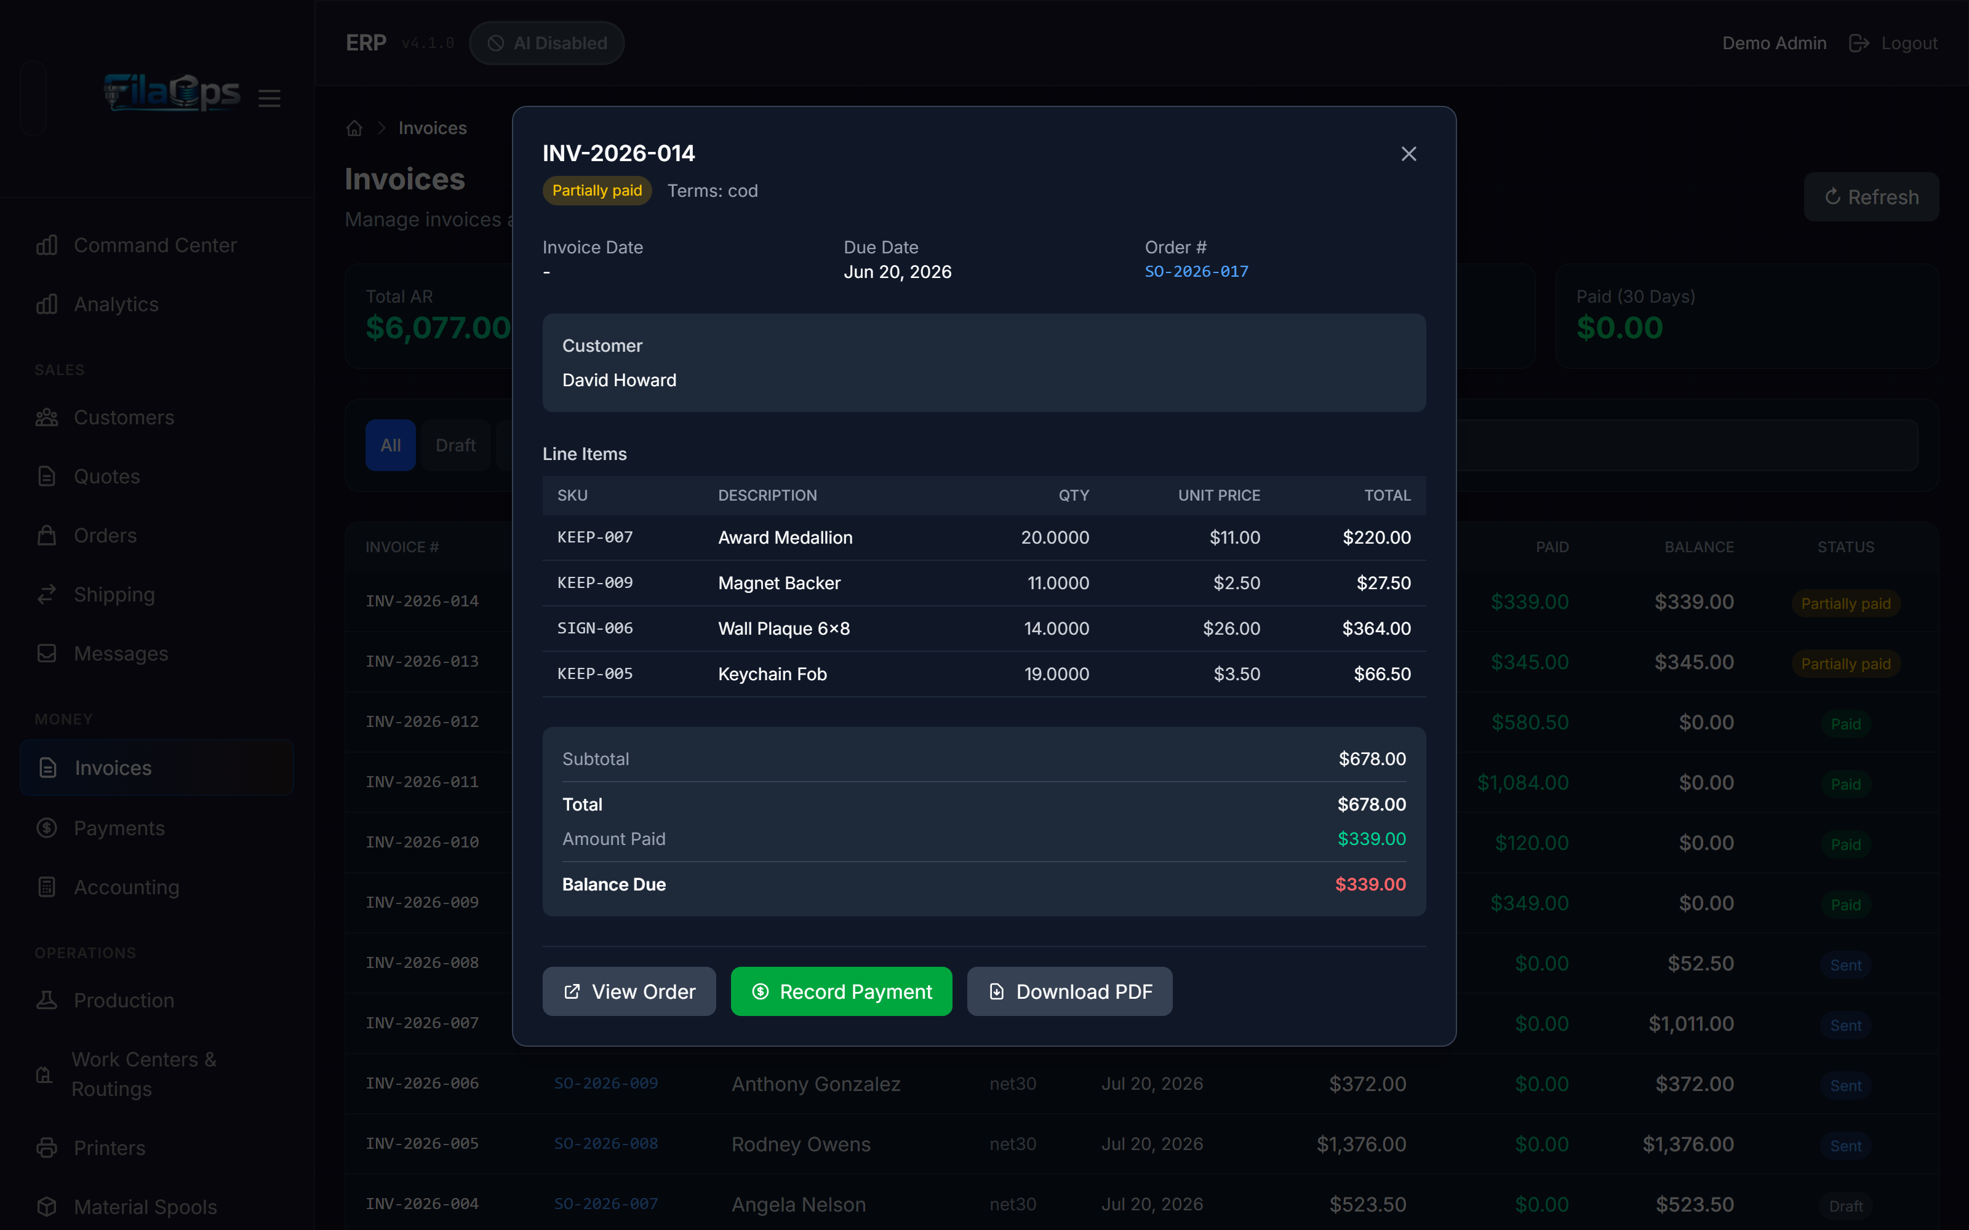1969x1230 pixels.
Task: Click Logout text link
Action: tap(1909, 43)
